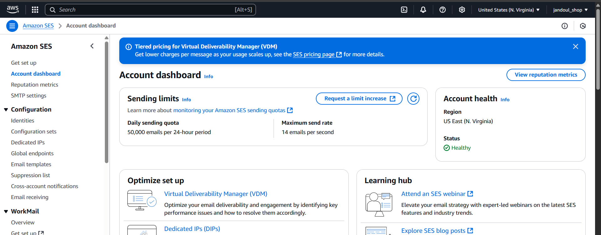Open the jandoul_shop account menu
This screenshot has width=601, height=235.
571,10
